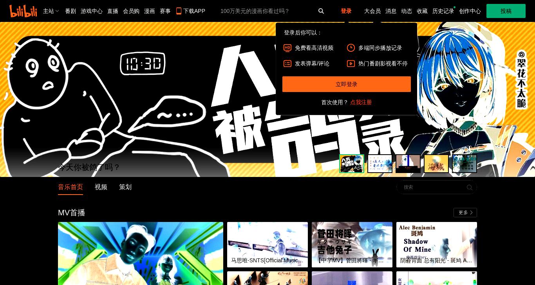Screen dimensions: 535x285
Task: Expand the 主站 dropdown menu
Action: point(51,11)
